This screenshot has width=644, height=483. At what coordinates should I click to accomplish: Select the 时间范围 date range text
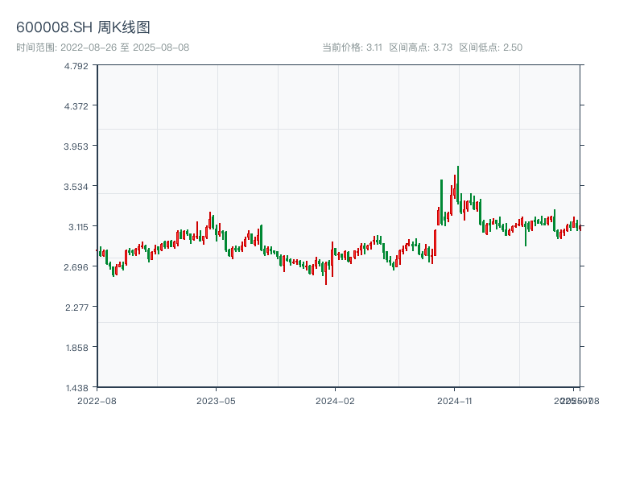[x=102, y=47]
